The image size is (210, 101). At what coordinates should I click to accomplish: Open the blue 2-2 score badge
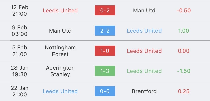pos(105,31)
